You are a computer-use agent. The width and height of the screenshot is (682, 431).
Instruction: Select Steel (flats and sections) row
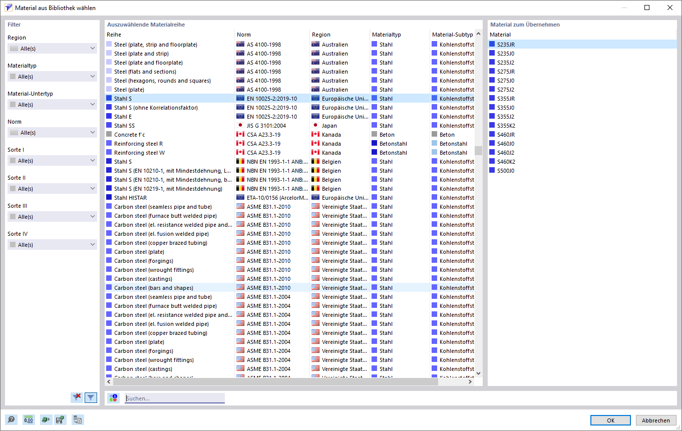[290, 72]
